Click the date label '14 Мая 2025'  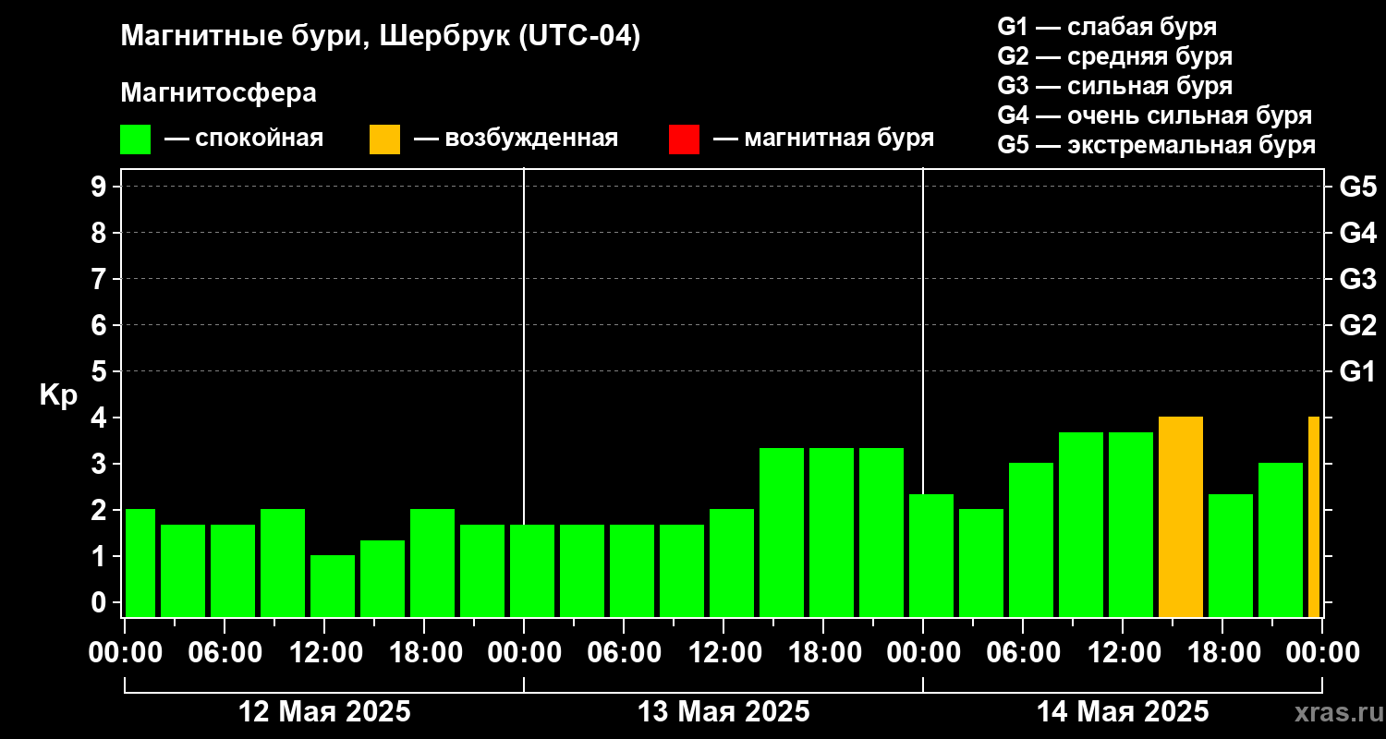pyautogui.click(x=1123, y=711)
